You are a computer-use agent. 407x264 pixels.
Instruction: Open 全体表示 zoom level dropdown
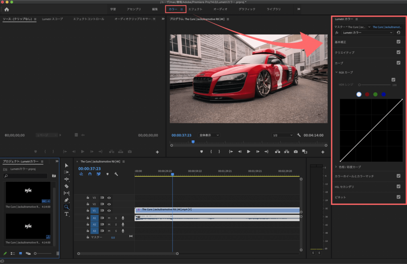coord(209,135)
